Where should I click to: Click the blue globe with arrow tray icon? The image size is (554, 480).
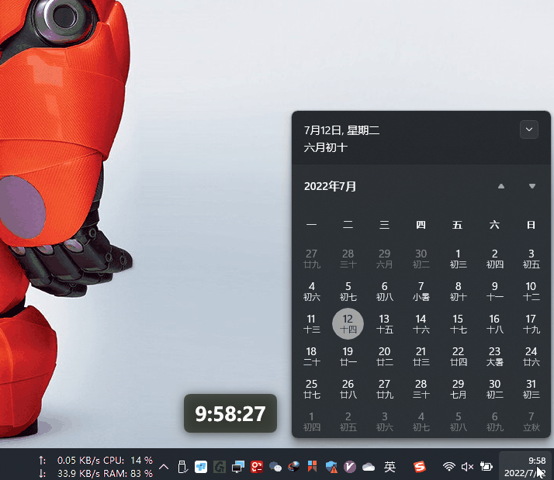tap(293, 467)
